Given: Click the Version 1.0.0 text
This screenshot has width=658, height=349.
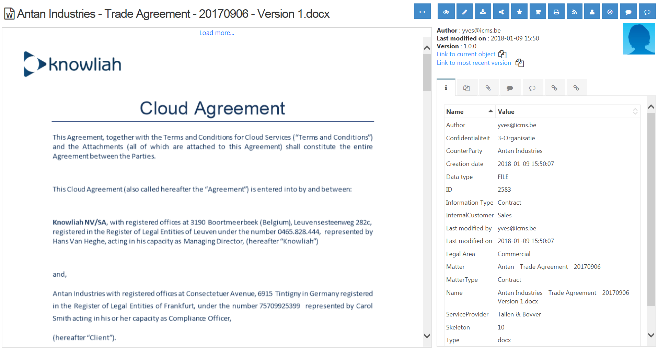Looking at the screenshot, I should pos(457,46).
